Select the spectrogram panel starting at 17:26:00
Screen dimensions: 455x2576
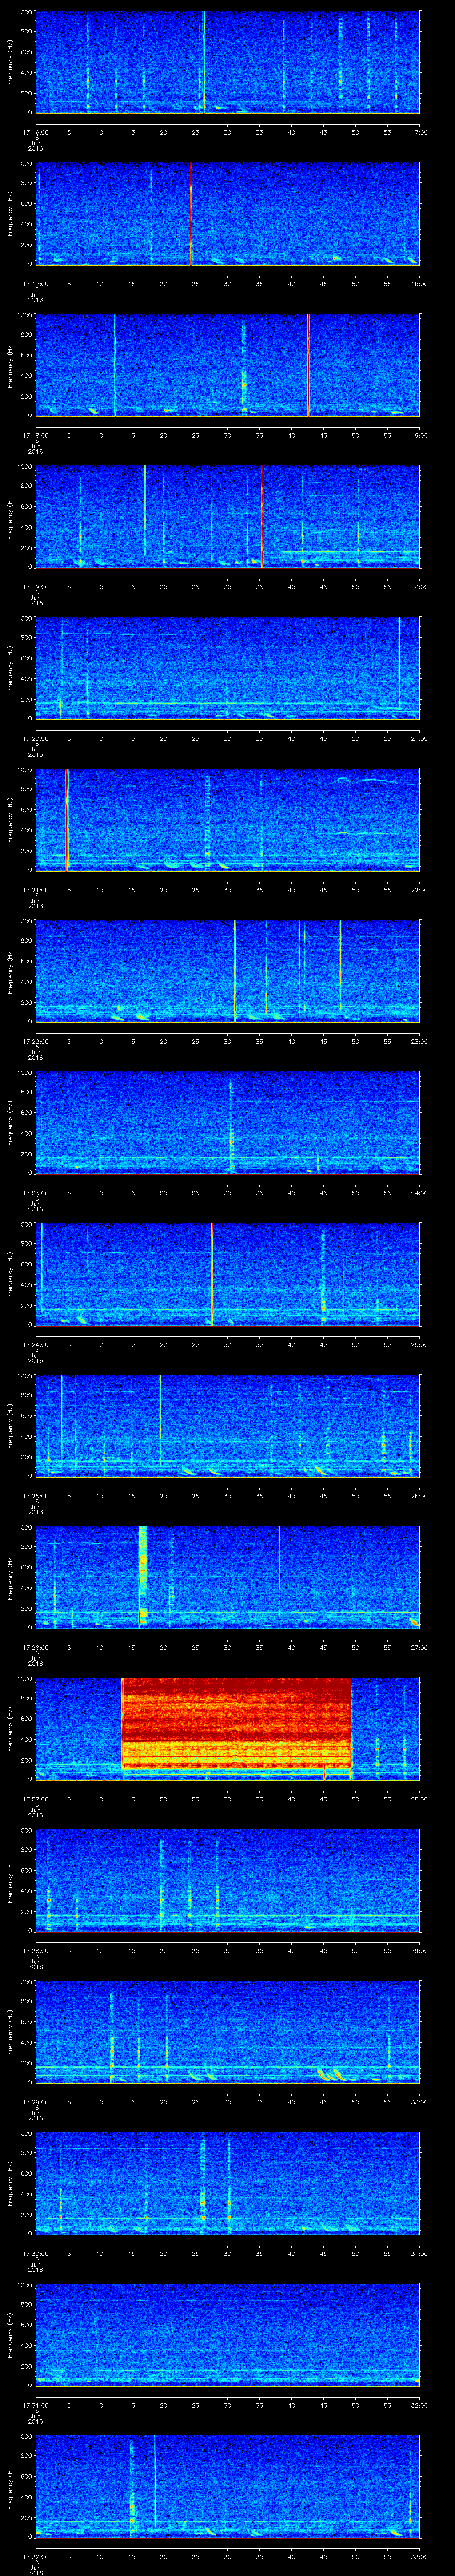point(228,1577)
